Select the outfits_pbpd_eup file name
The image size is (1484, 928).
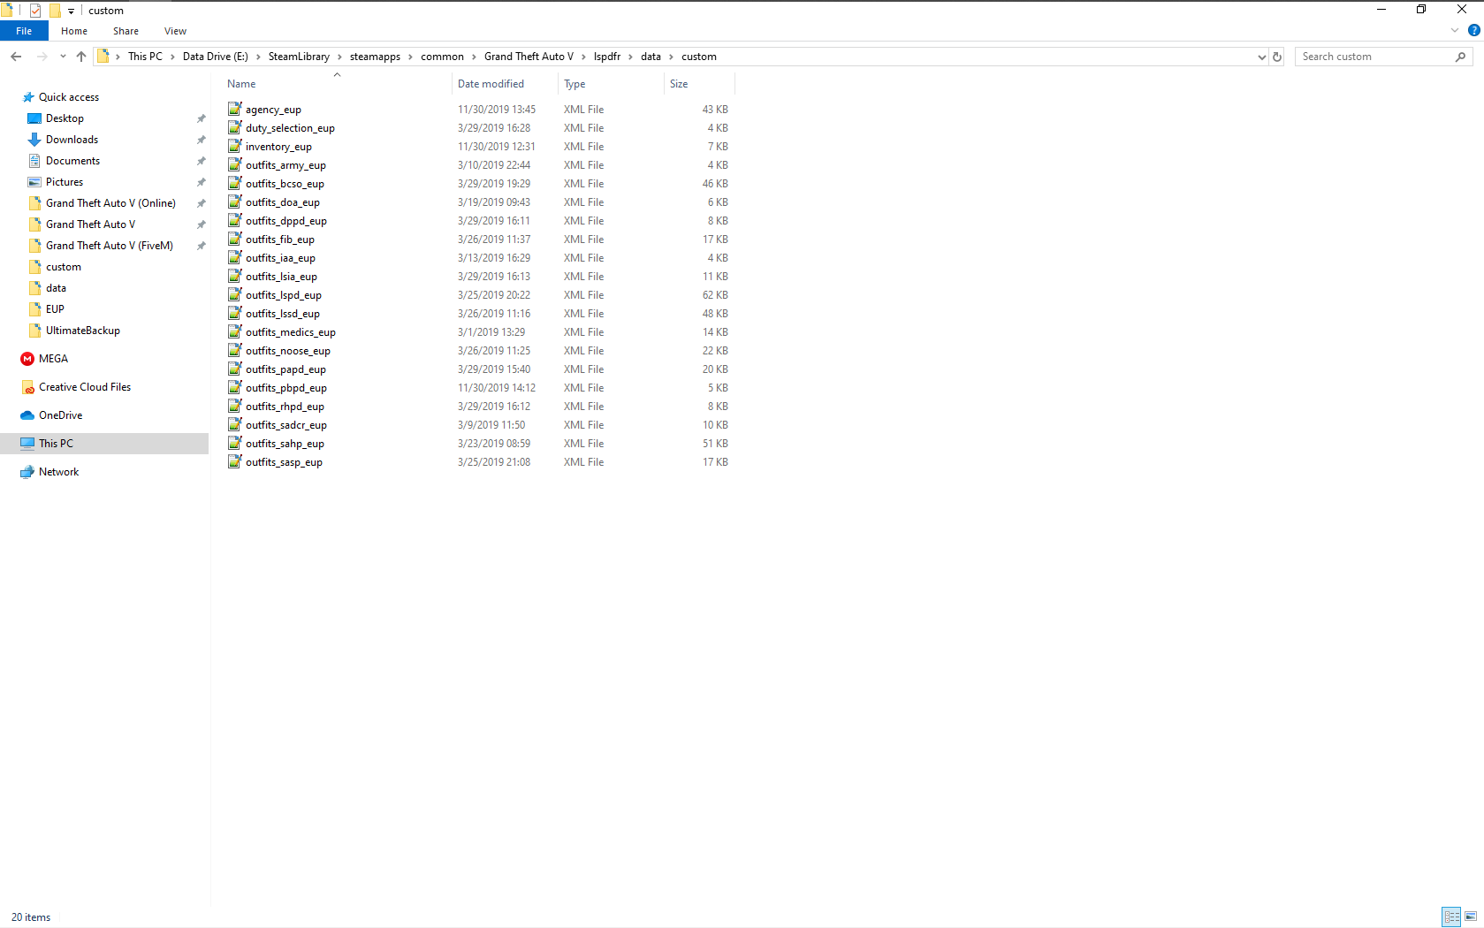pyautogui.click(x=286, y=388)
